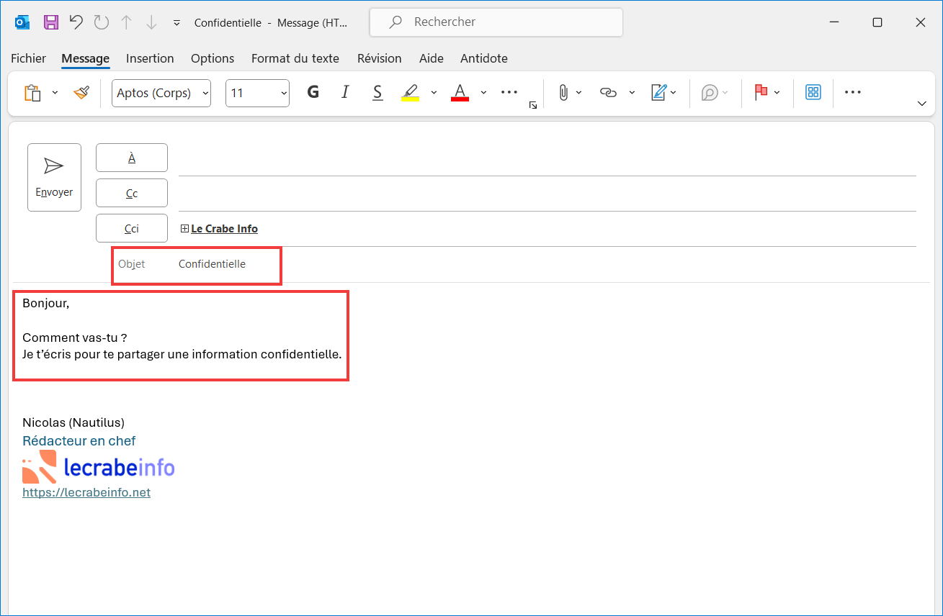The image size is (943, 616).
Task: Open the blue apps grid icon
Action: click(813, 92)
